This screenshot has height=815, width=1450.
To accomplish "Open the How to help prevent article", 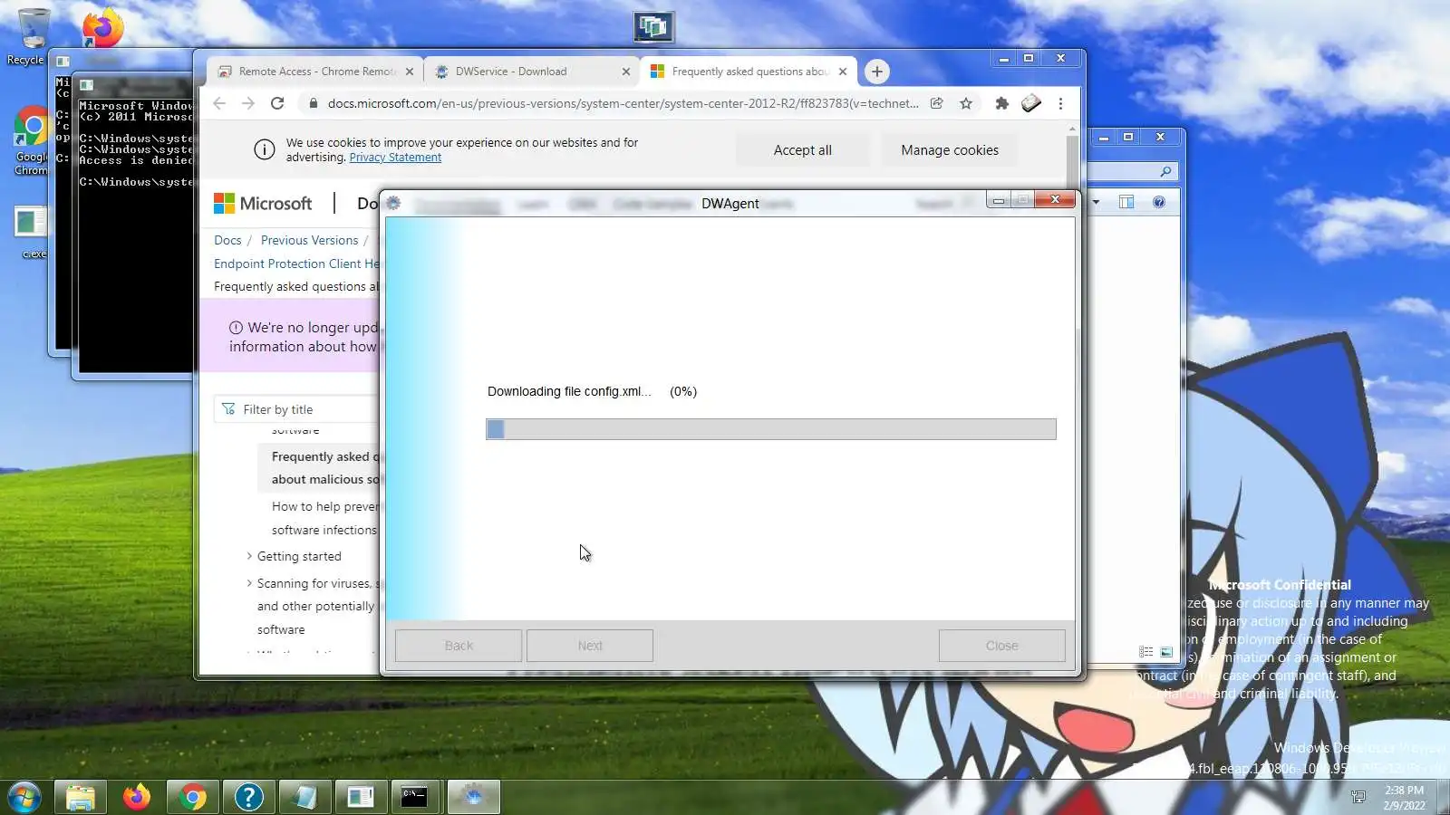I will tap(324, 518).
